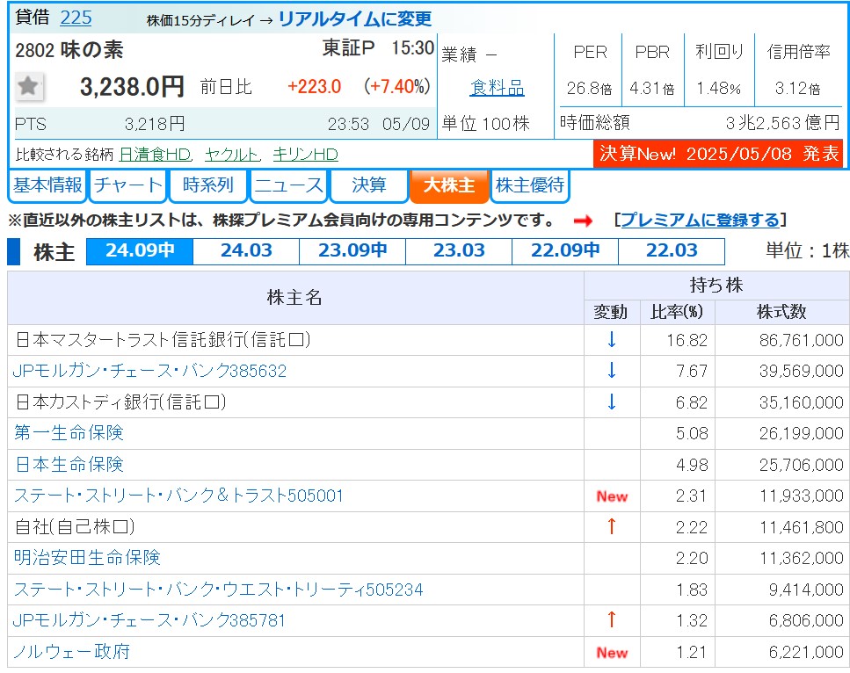This screenshot has height=673, width=850.
Task: Select the 23.09中 period tab
Action: [352, 251]
